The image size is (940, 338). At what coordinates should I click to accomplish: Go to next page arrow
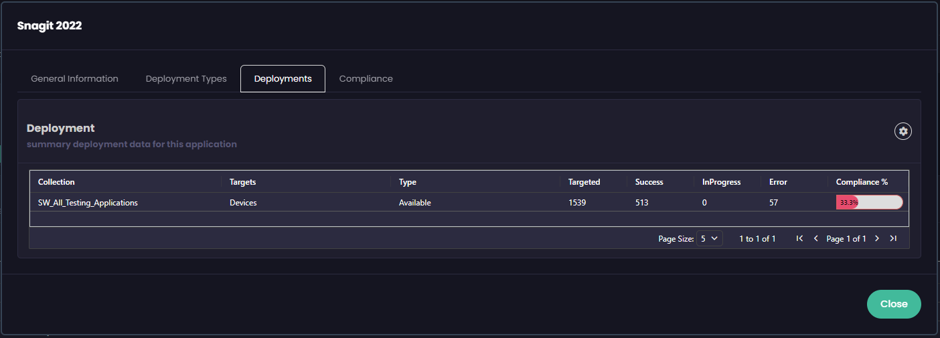877,238
